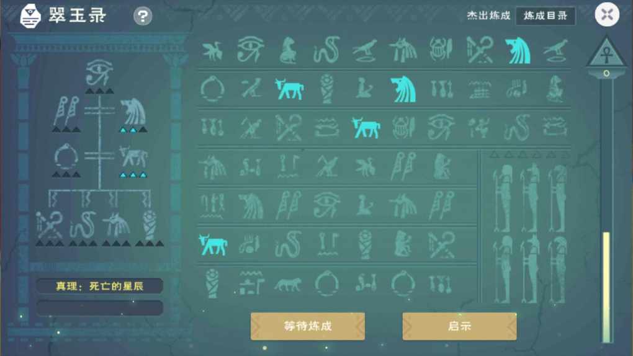Select the highlighted jackal head in second row
This screenshot has height=356, width=633.
[x=403, y=89]
